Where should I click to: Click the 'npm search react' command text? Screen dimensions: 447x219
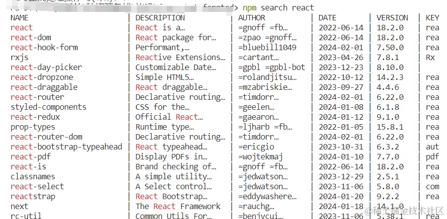tap(278, 8)
